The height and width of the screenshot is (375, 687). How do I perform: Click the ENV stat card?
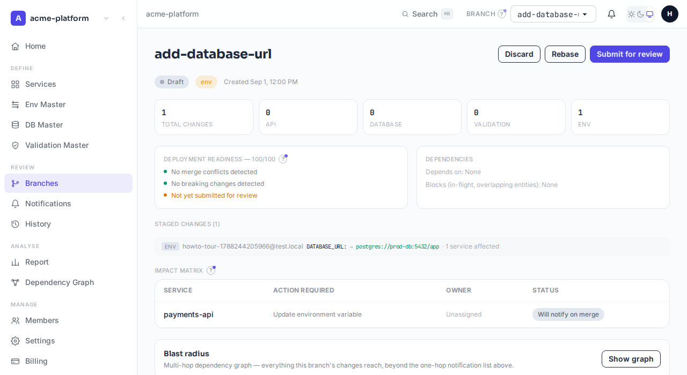[x=620, y=117]
